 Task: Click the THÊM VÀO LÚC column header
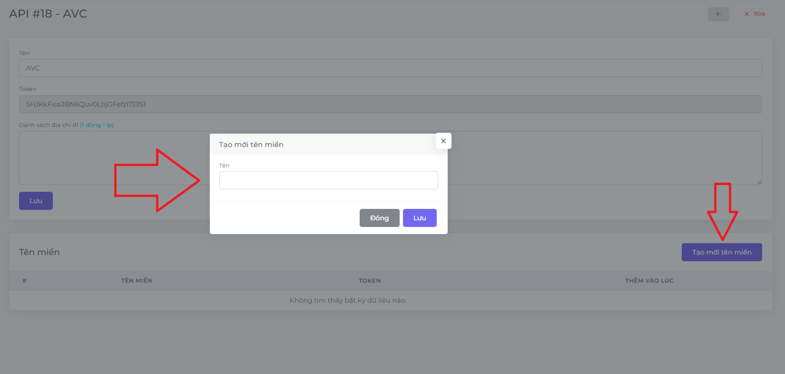pyautogui.click(x=649, y=281)
